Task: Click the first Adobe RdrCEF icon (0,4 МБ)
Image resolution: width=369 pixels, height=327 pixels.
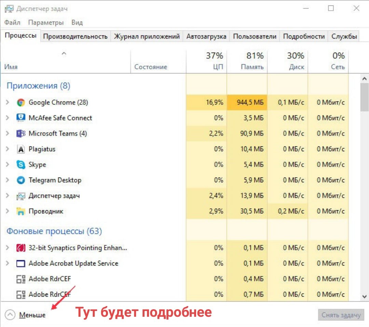Action: coord(21,279)
